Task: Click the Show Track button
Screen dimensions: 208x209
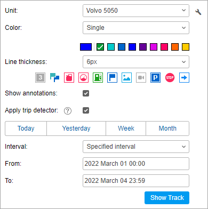Action: point(167,198)
